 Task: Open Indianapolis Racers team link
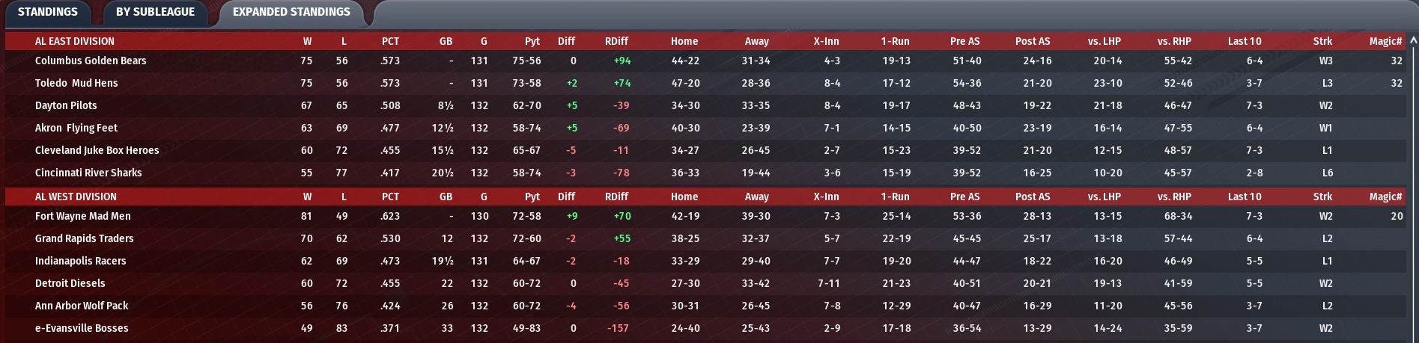click(x=80, y=261)
